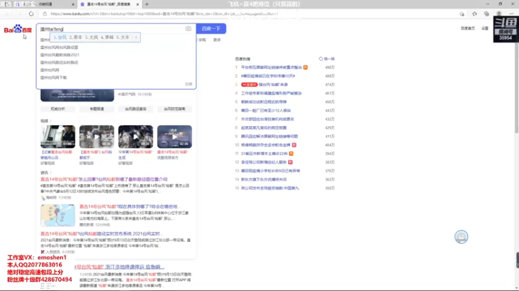This screenshot has width=519, height=291.
Task: Open hot search item 7 外交部回应
Action: pos(267,119)
